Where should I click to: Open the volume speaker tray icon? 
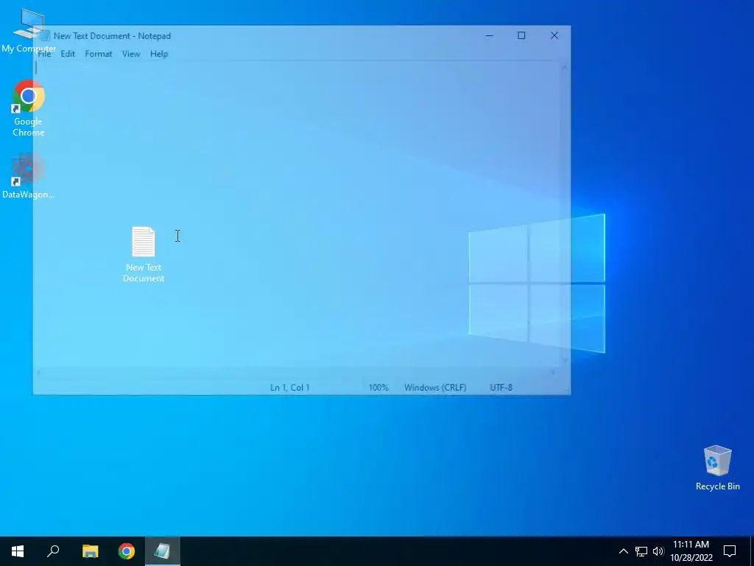pyautogui.click(x=658, y=551)
